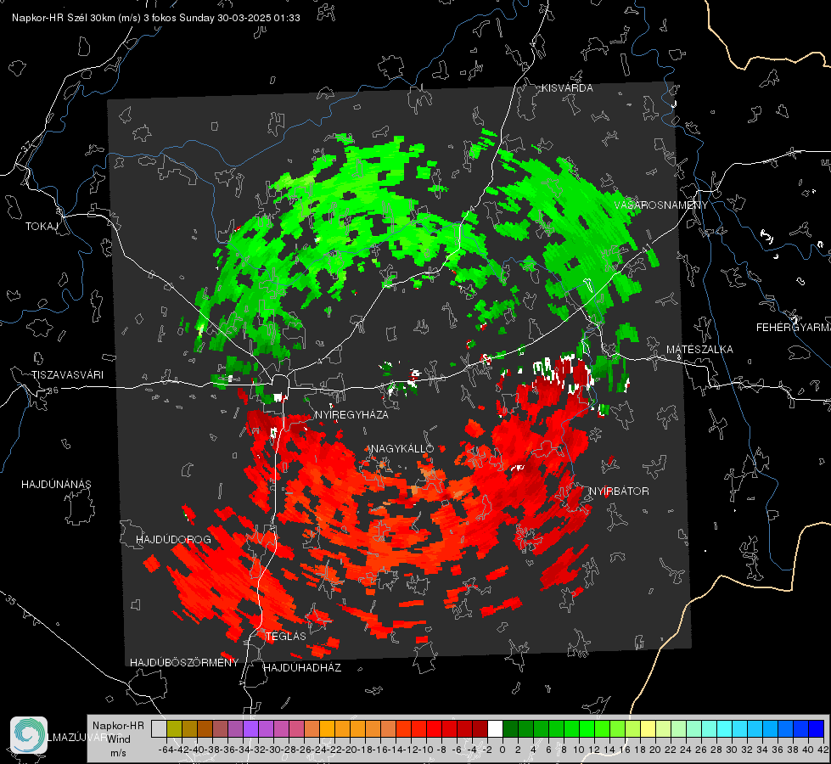831x764 pixels.
Task: Select the light gray first swatch in legend
Action: 159,728
